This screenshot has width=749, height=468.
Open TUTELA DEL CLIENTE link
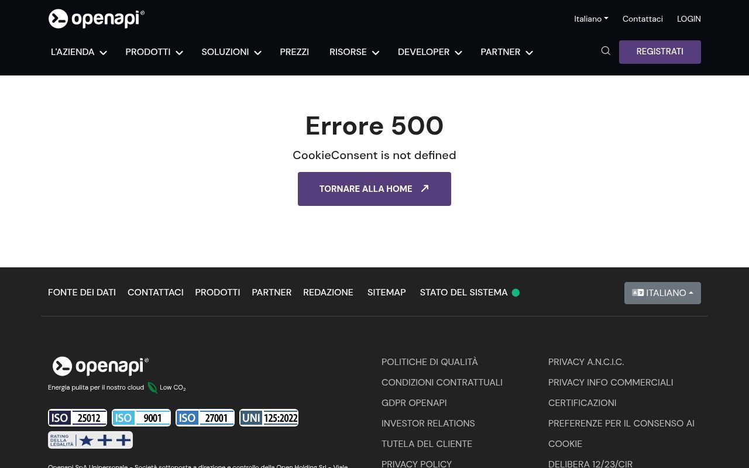point(427,444)
